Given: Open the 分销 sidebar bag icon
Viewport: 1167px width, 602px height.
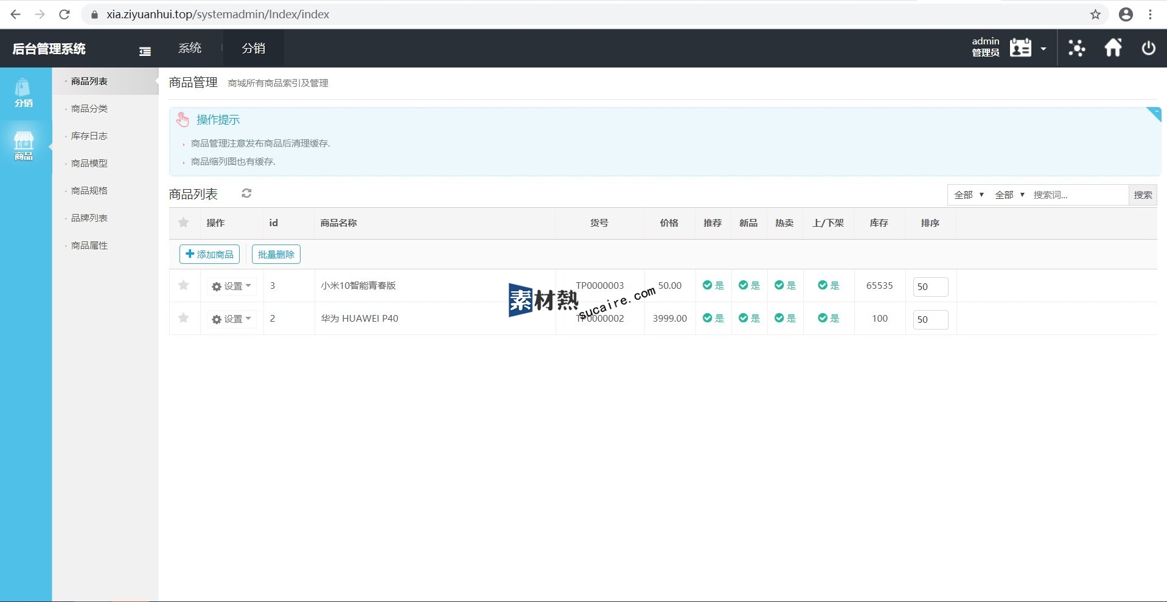Looking at the screenshot, I should tap(24, 93).
